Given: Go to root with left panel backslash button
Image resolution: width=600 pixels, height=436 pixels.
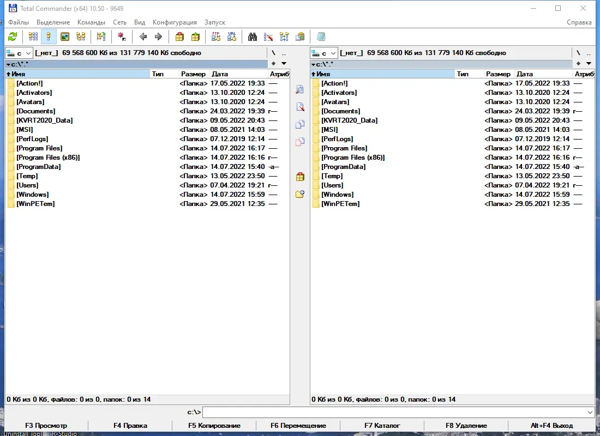Looking at the screenshot, I should click(273, 53).
